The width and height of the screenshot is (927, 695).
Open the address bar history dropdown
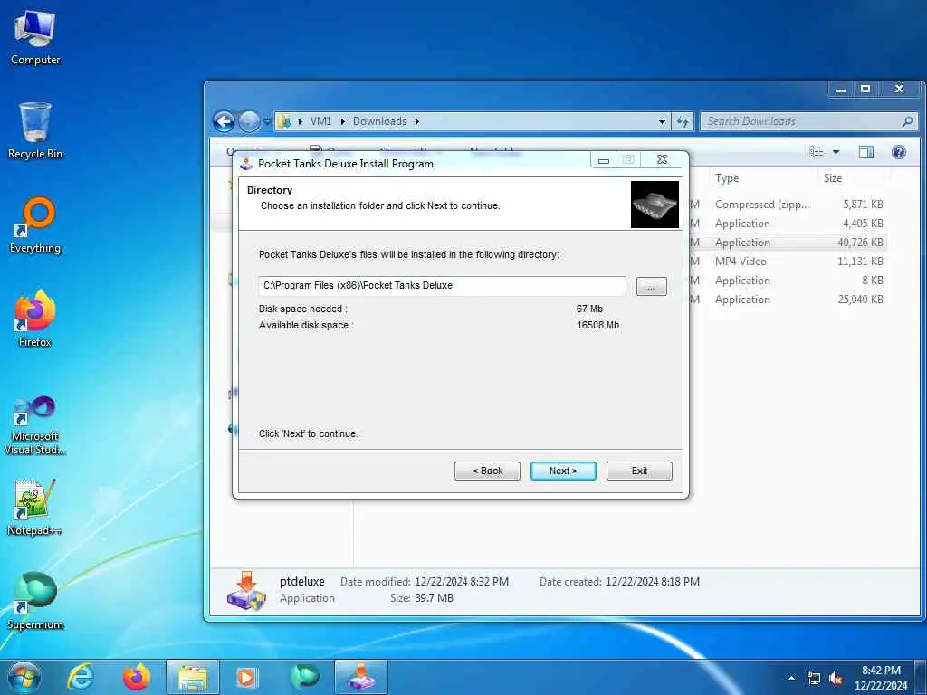(x=662, y=122)
